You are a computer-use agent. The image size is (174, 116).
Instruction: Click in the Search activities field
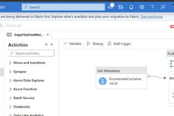click(31, 53)
